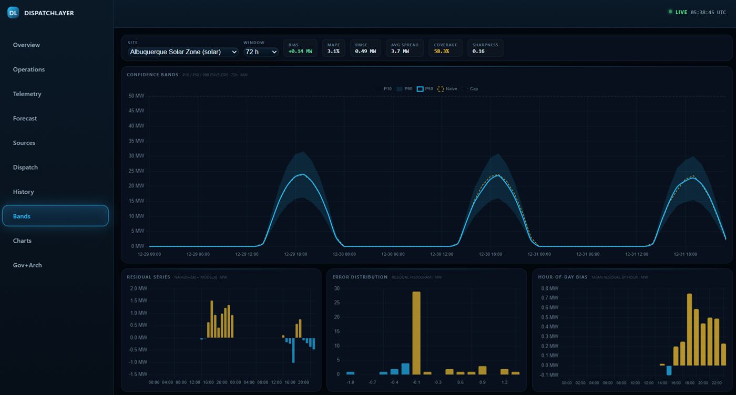Open History in the sidebar
The height and width of the screenshot is (395, 736).
[55, 192]
